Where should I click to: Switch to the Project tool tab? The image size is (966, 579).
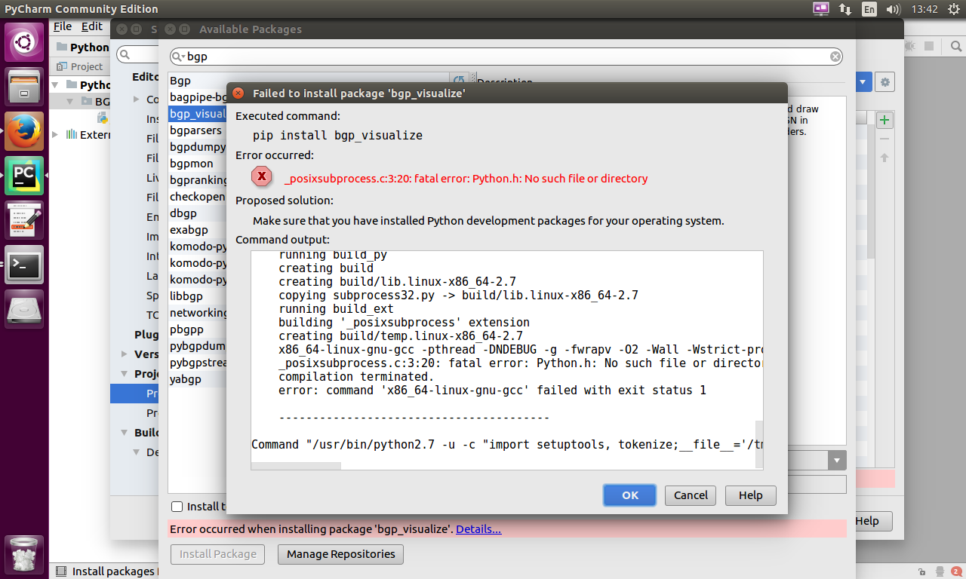point(81,66)
